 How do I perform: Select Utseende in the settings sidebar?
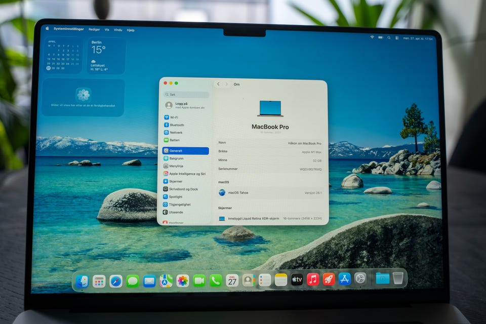click(185, 213)
